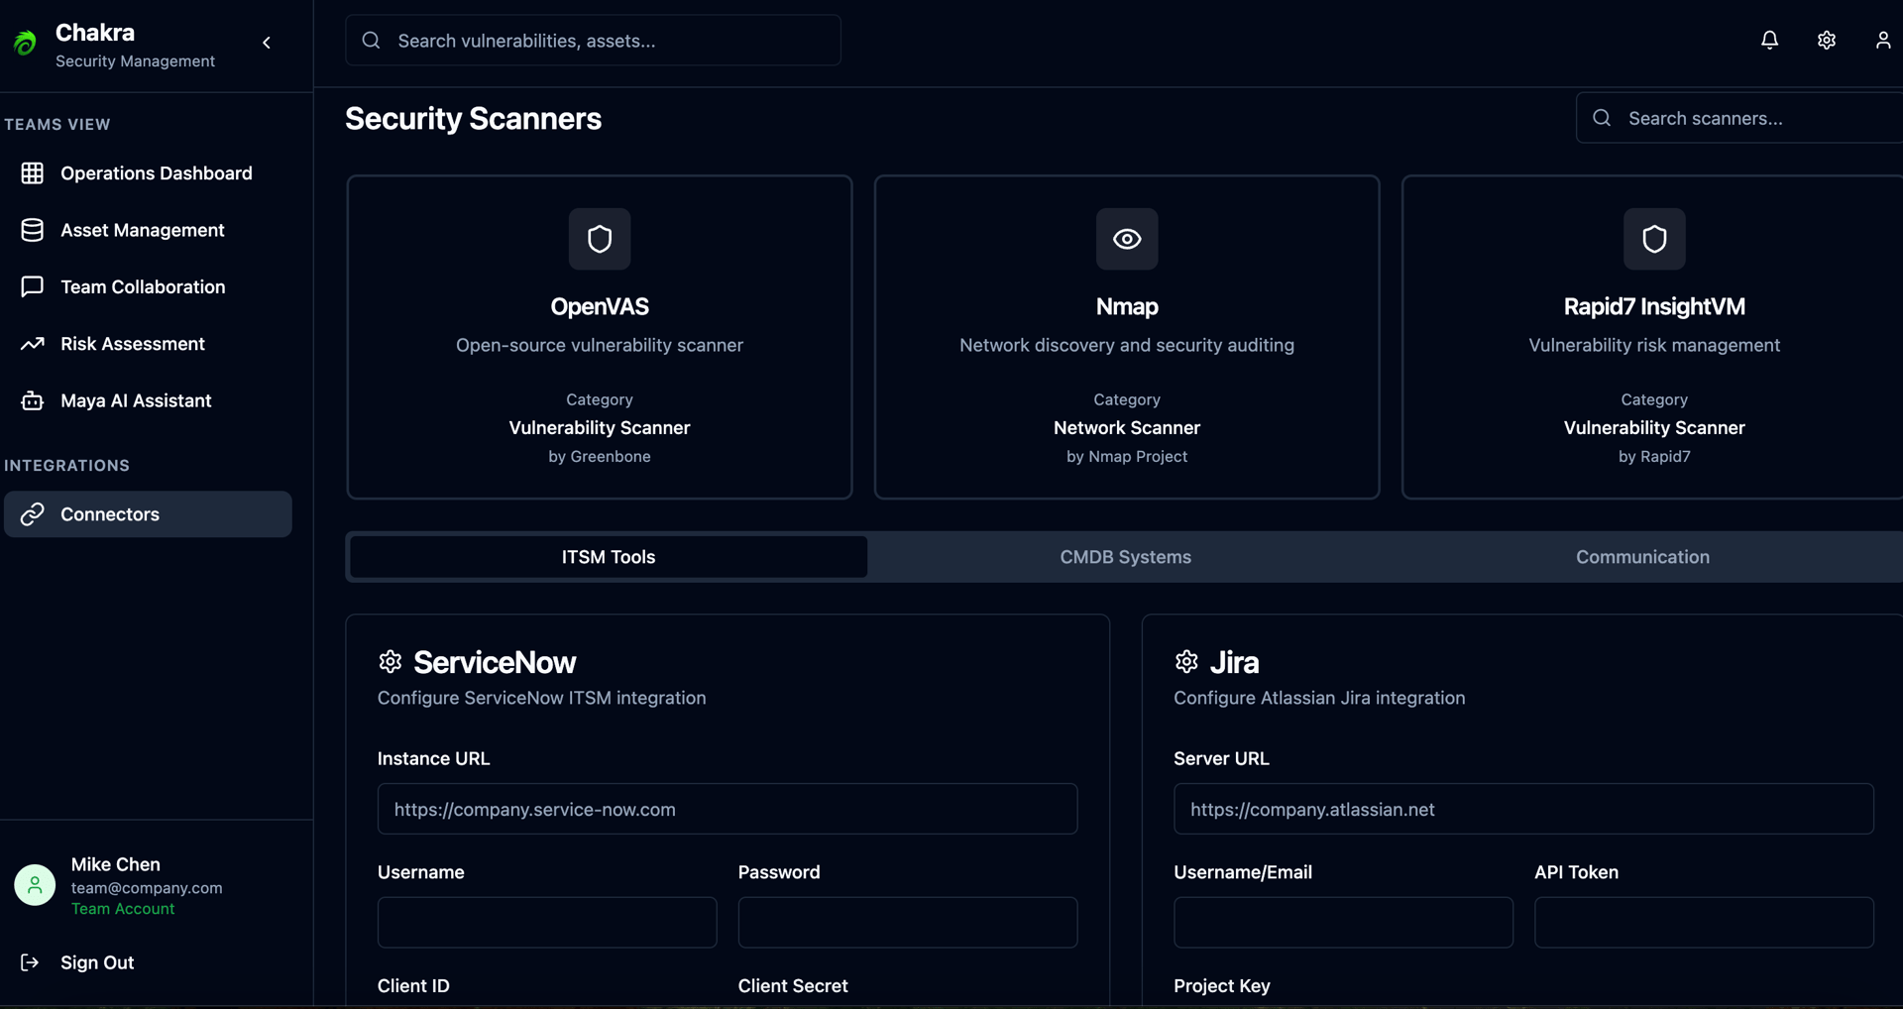Switch to the ITSM Tools tab
Screen dimensions: 1903x1009
point(609,557)
